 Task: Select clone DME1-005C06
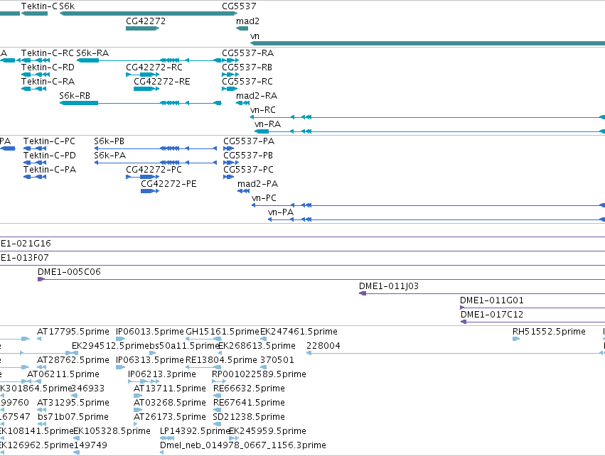point(321,279)
